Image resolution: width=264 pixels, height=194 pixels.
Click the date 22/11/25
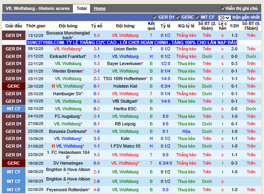[x=36, y=63]
